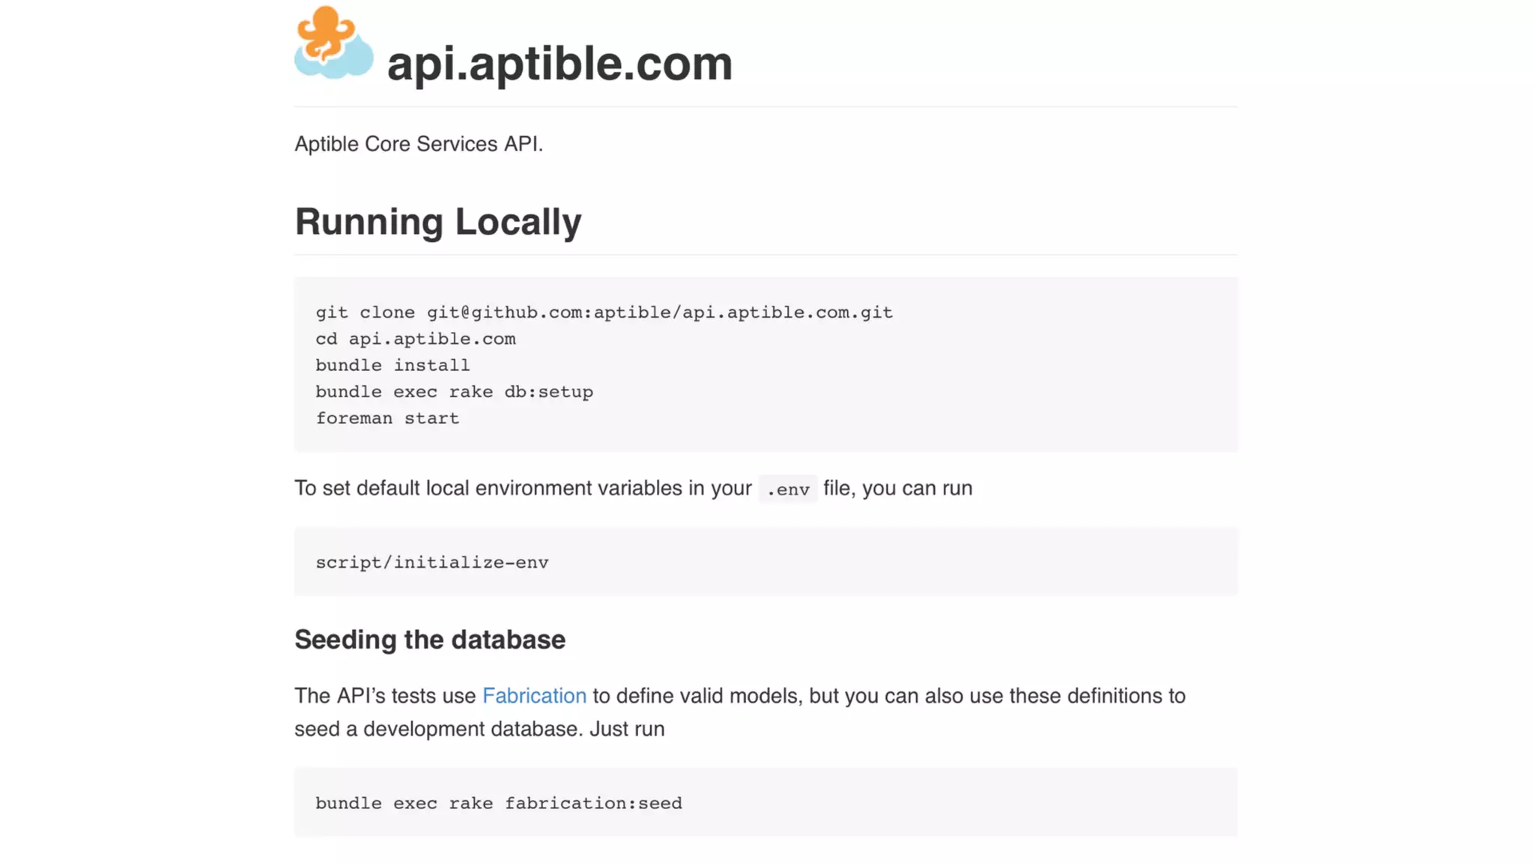Click the cd api.aptible.com command

pos(415,339)
